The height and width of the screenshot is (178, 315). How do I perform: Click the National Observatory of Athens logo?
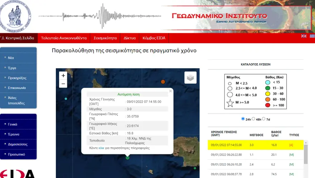[x=16, y=16]
